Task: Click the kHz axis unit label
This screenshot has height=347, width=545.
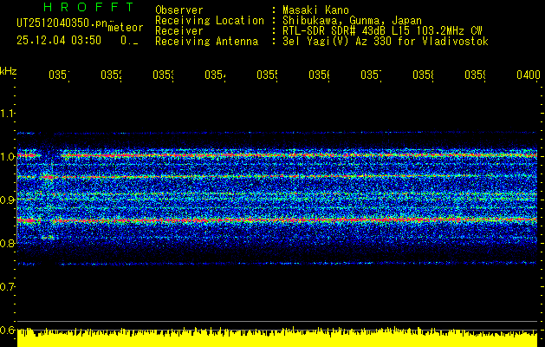Action: [x=8, y=71]
